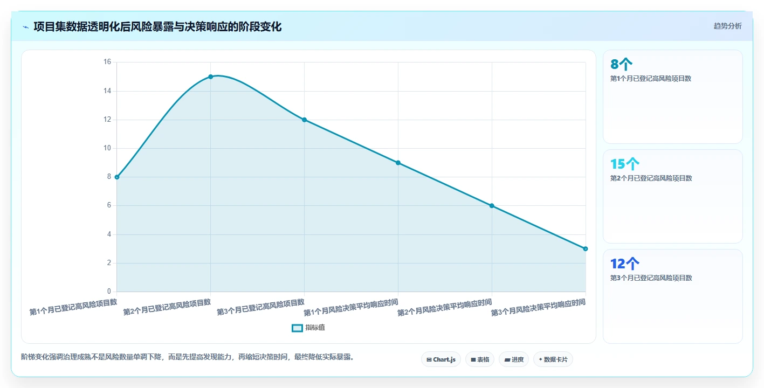Open the 12个 data card
The image size is (764, 388).
[x=672, y=296]
